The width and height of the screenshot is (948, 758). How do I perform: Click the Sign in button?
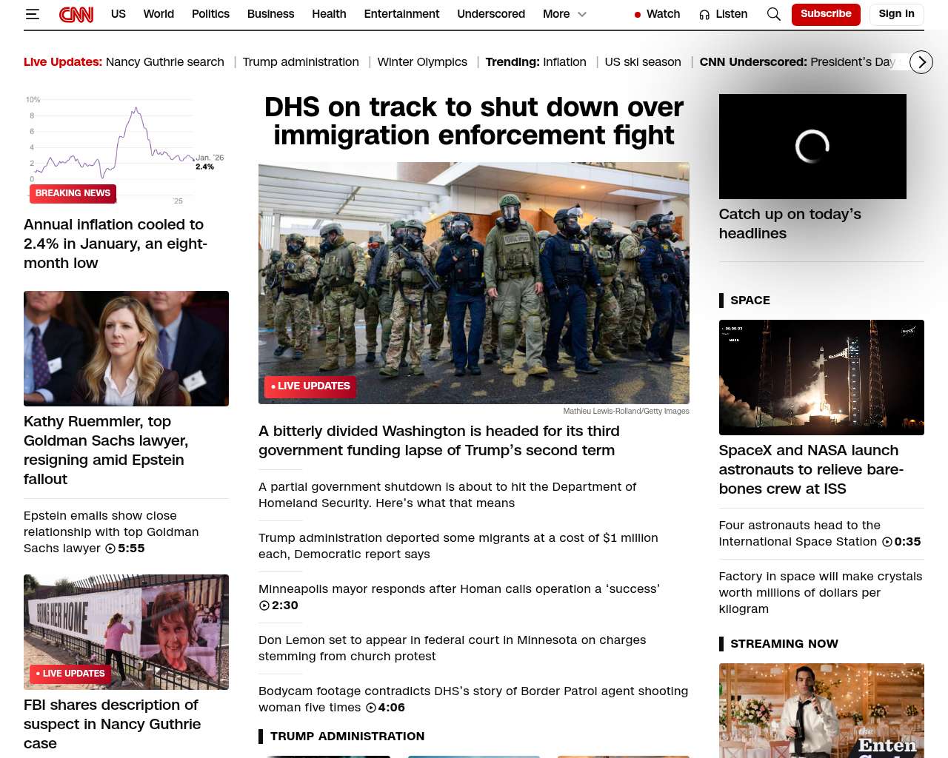896,14
